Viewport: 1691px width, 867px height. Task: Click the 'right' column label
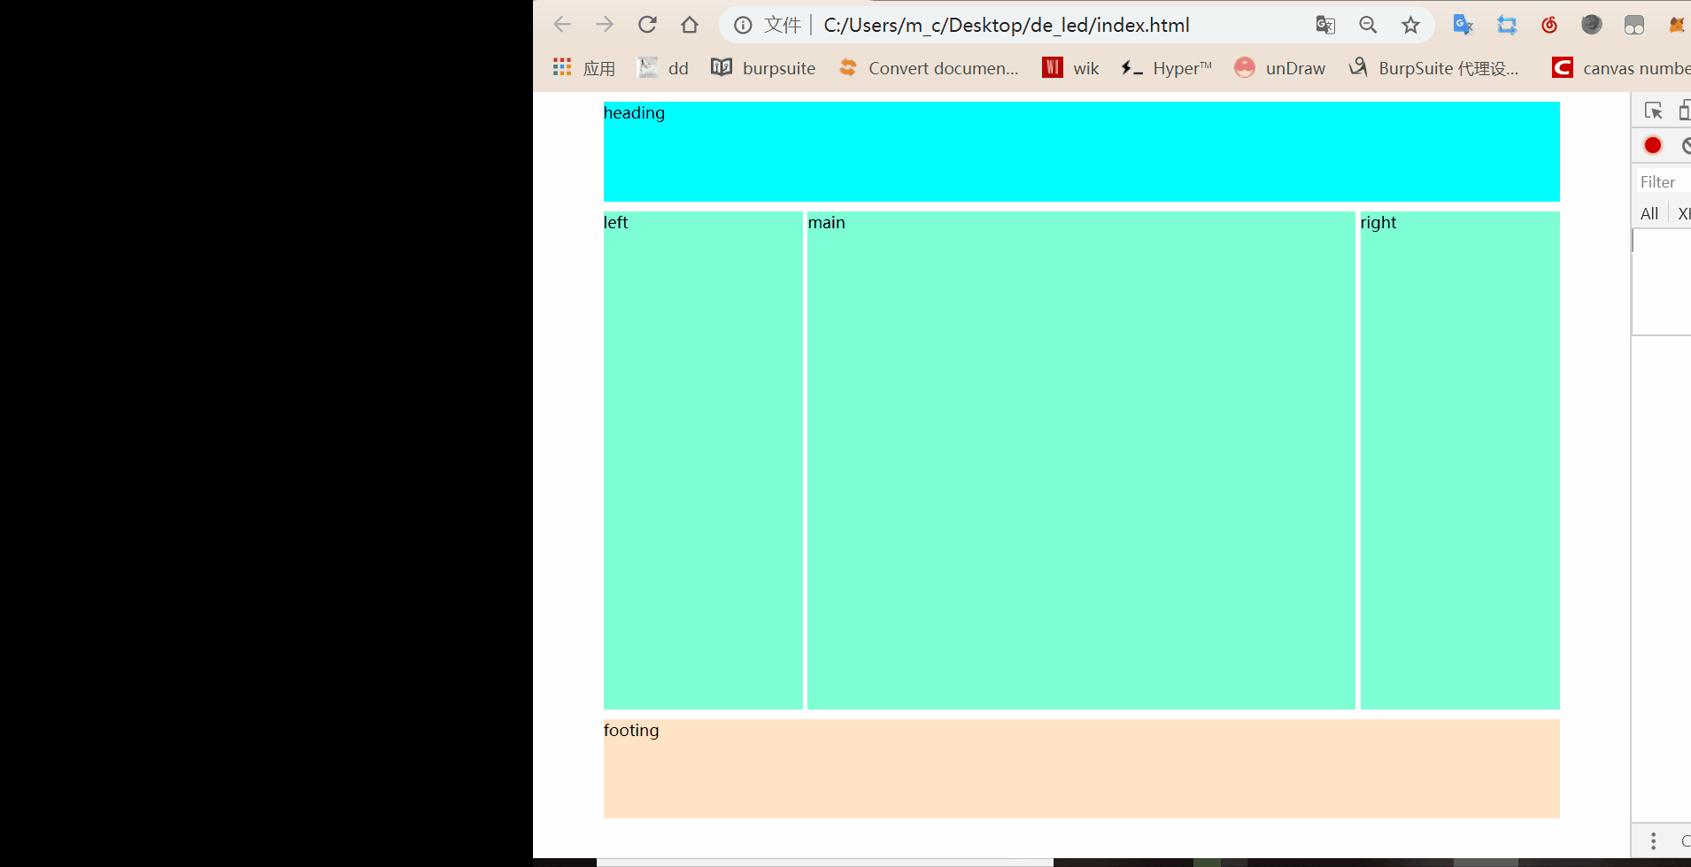(1378, 223)
